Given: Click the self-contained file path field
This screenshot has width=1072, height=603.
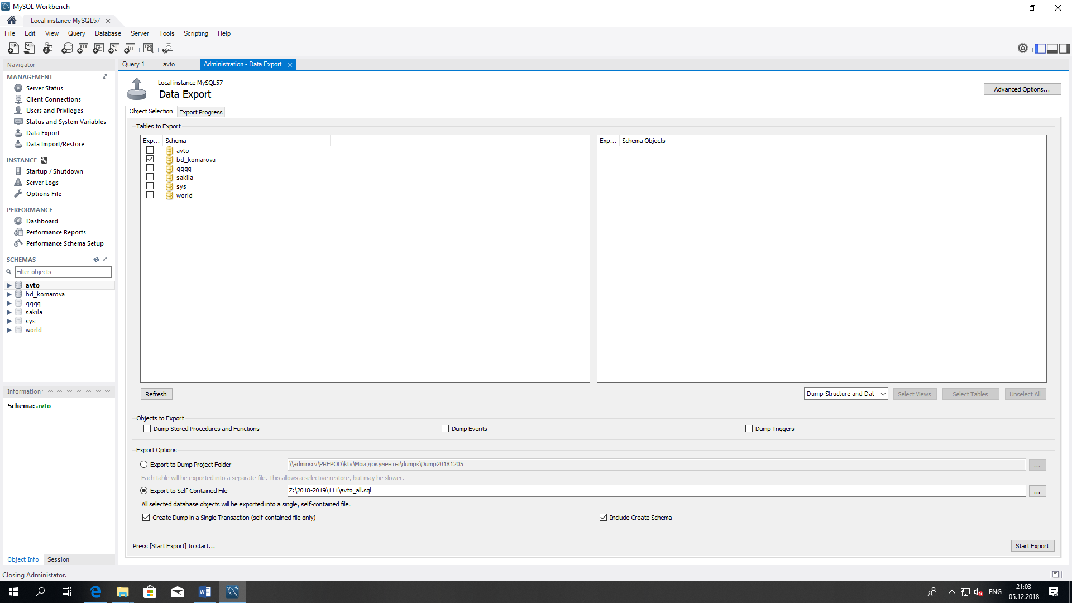Looking at the screenshot, I should click(x=656, y=491).
